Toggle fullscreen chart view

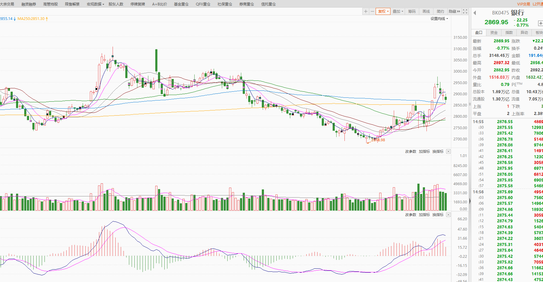tap(465, 11)
